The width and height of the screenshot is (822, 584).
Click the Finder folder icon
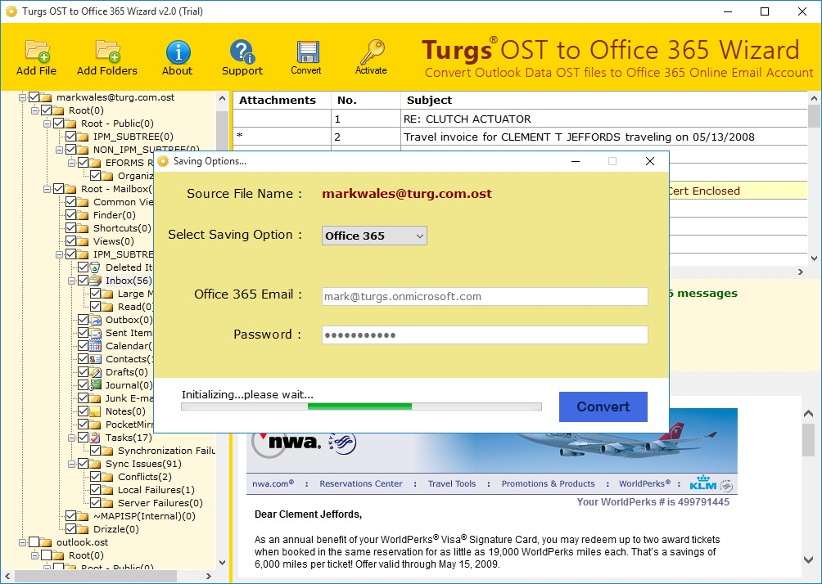83,215
